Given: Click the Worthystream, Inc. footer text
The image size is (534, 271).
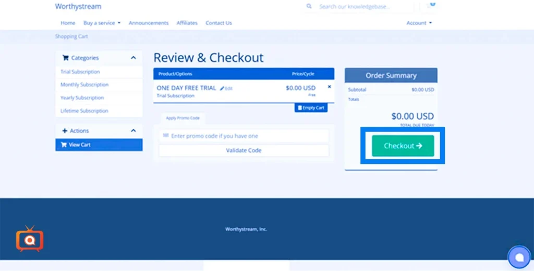Looking at the screenshot, I should pyautogui.click(x=246, y=229).
